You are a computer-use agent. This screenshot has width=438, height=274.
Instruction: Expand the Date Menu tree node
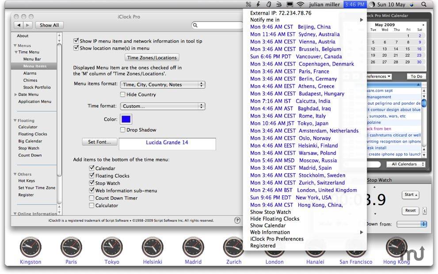tap(16, 95)
